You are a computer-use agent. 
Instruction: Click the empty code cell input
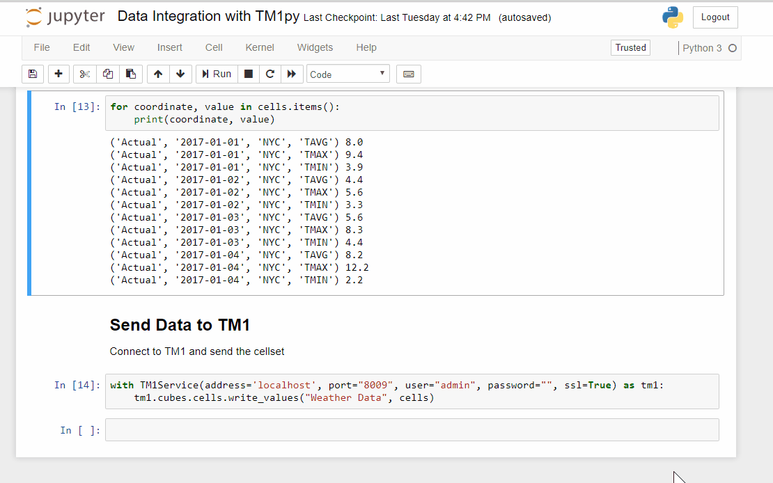click(x=412, y=430)
